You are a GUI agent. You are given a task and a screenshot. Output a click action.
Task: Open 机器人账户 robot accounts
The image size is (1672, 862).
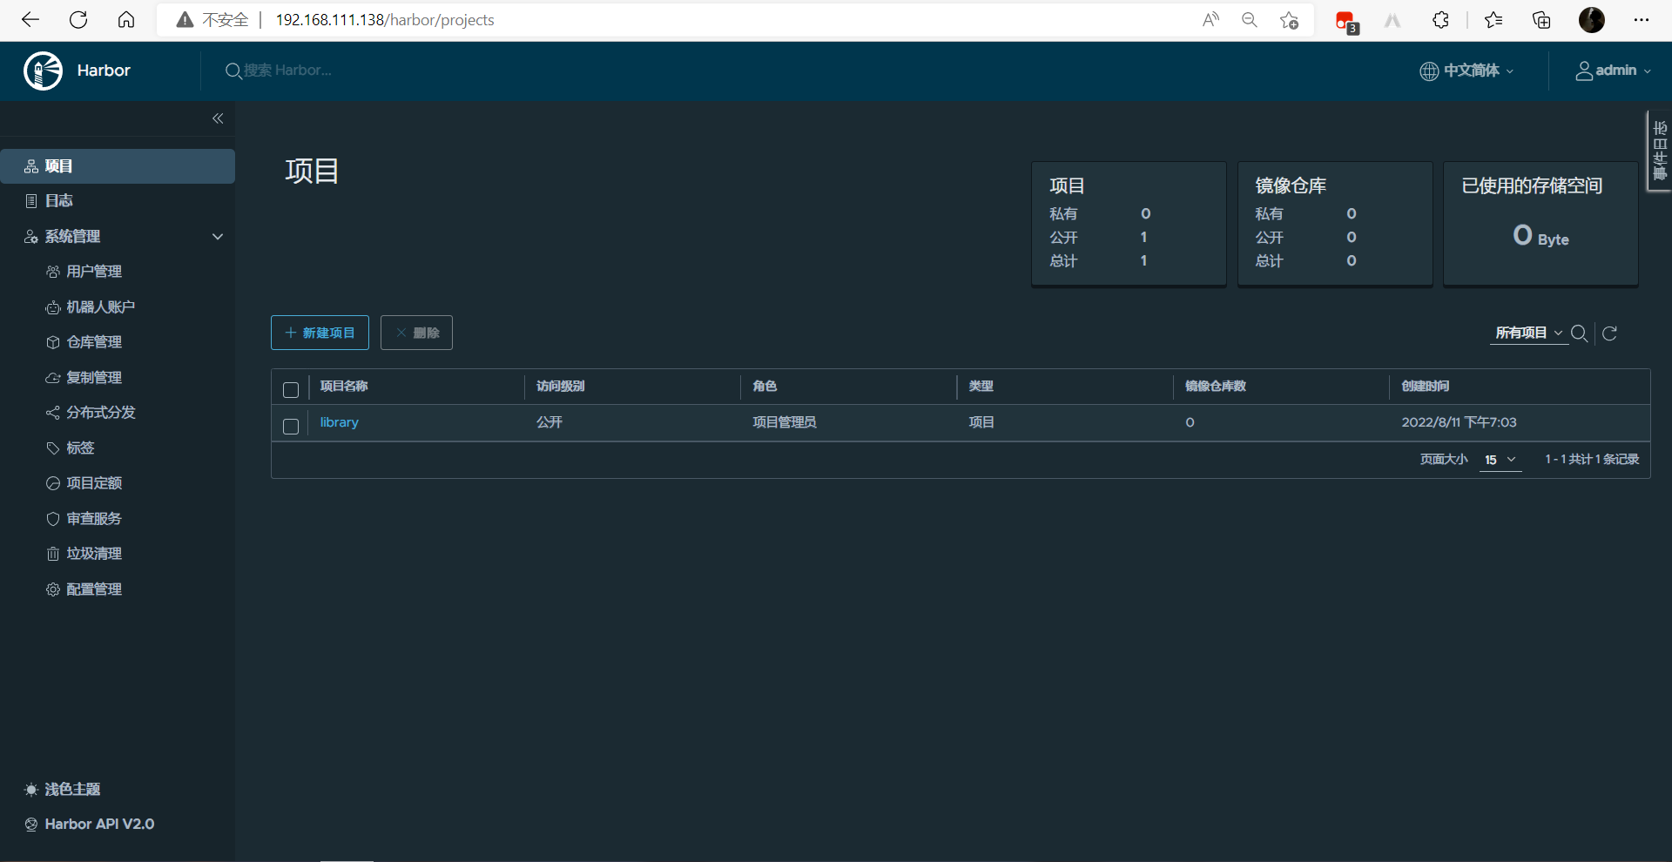point(101,307)
